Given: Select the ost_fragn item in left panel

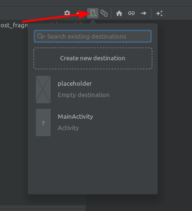Looking at the screenshot, I should 14,25.
